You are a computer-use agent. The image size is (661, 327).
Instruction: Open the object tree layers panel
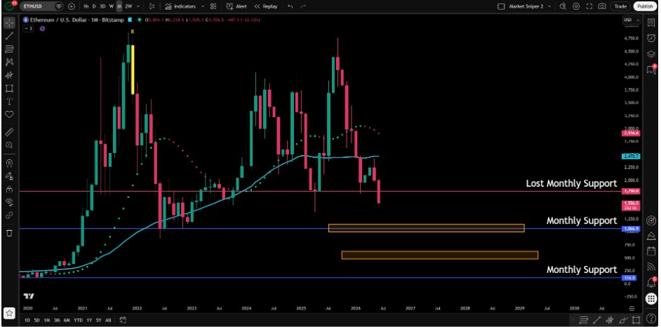coord(651,53)
